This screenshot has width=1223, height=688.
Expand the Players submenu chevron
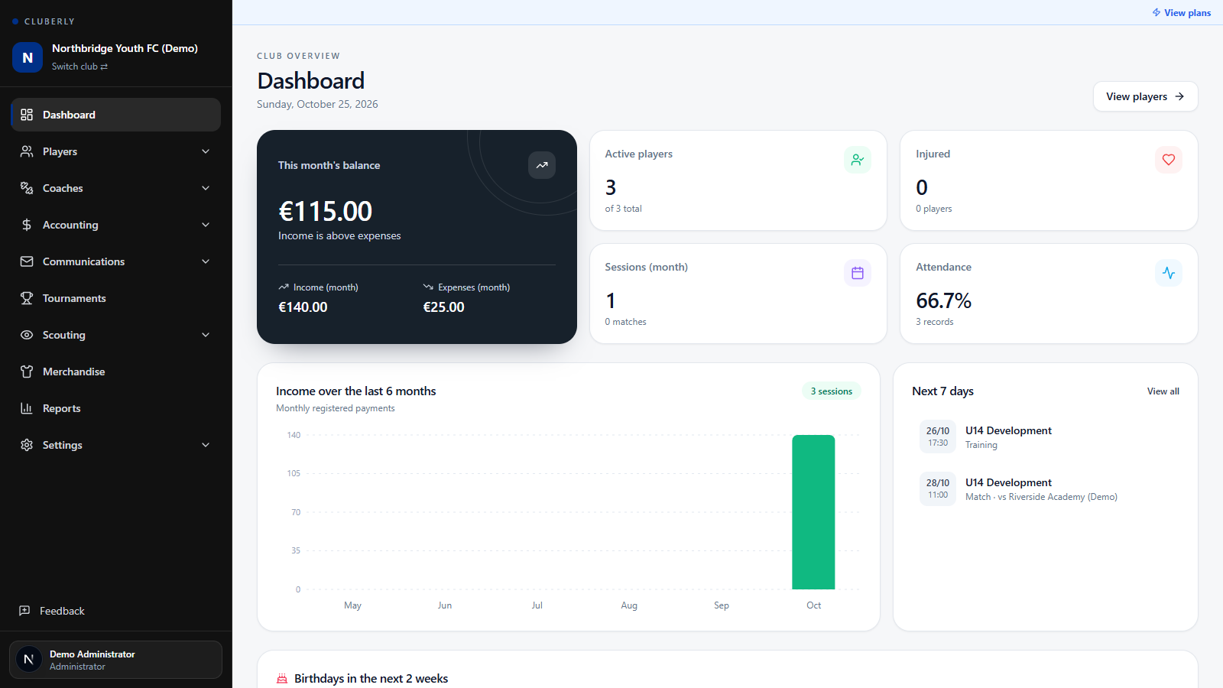[x=206, y=151]
